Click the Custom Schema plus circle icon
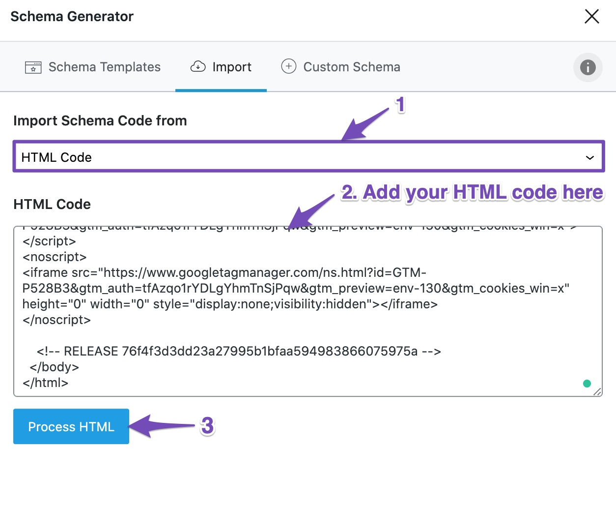The height and width of the screenshot is (506, 616). pyautogui.click(x=288, y=66)
